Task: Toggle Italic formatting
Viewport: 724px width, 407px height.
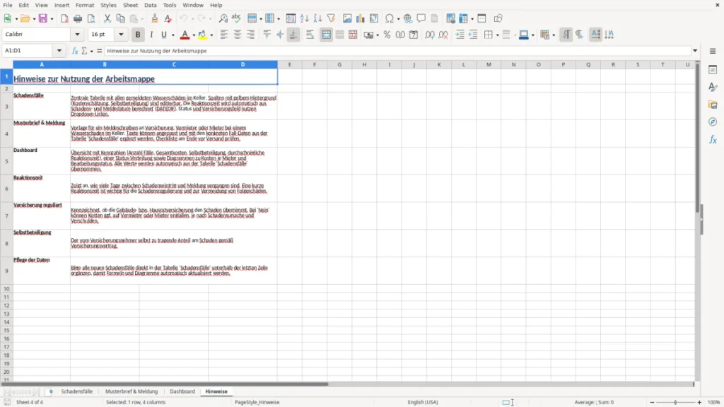Action: point(151,35)
